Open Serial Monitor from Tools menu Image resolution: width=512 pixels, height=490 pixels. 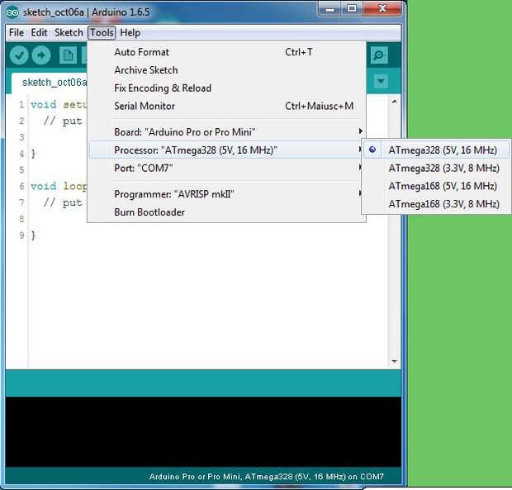[x=226, y=106]
